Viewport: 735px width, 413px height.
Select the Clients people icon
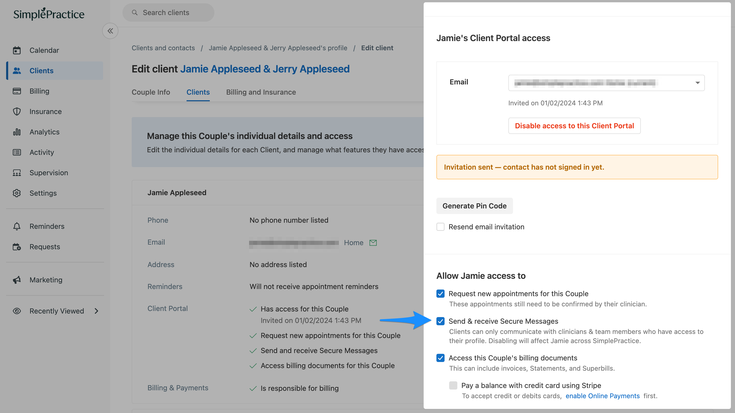tap(17, 71)
